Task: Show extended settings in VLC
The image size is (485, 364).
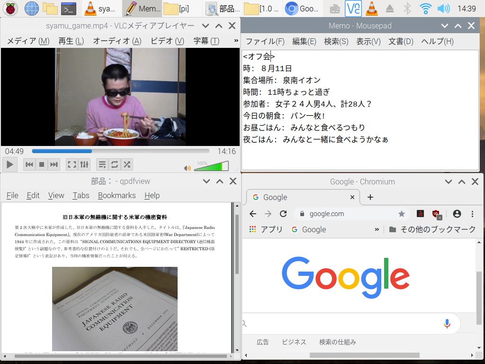Action: (84, 164)
